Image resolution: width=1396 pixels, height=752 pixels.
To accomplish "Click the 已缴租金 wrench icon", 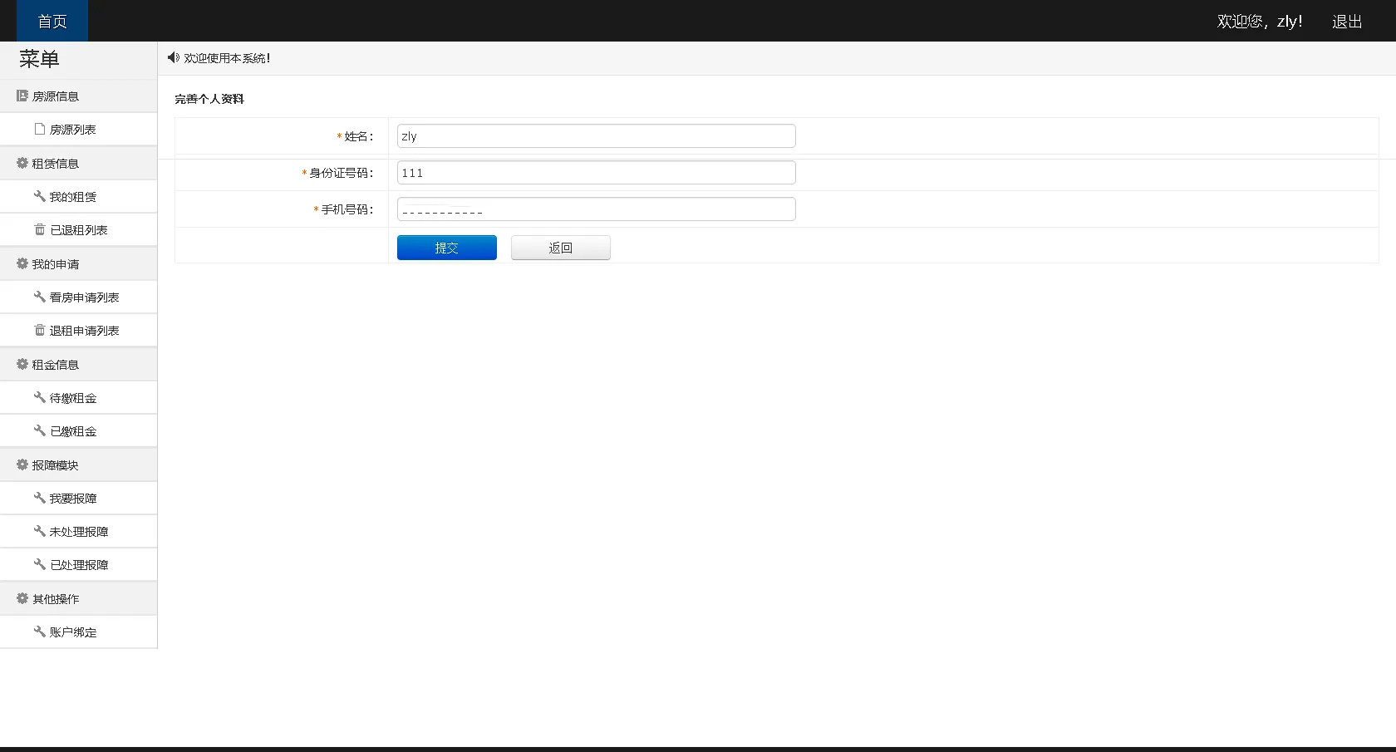I will pos(39,430).
